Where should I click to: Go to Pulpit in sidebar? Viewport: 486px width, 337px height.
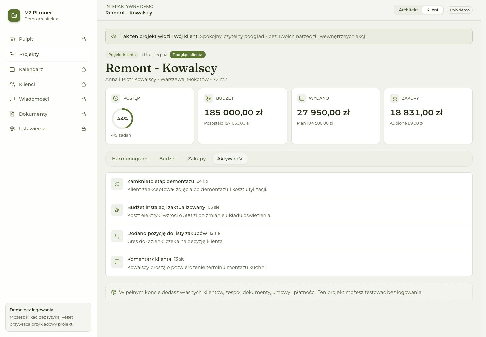point(48,39)
